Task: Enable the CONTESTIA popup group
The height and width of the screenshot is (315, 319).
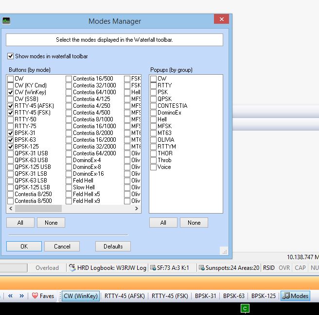Action: (x=153, y=106)
